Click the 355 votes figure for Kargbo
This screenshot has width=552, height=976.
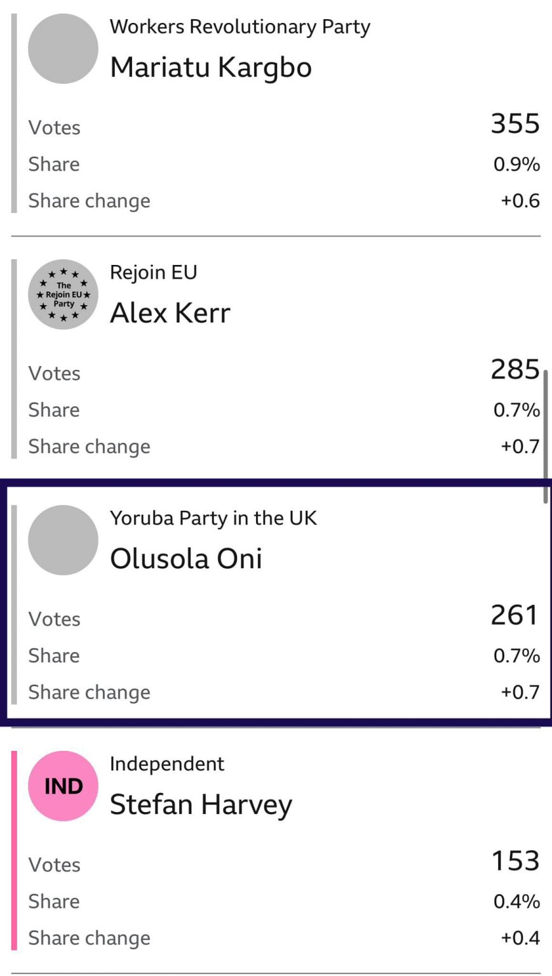[515, 123]
